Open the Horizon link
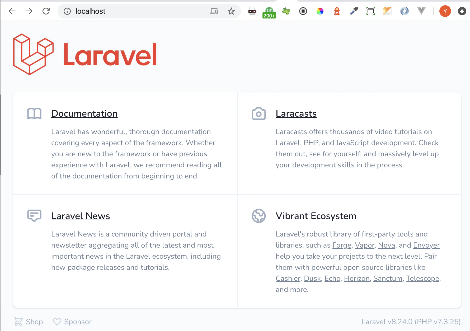 coord(357,278)
